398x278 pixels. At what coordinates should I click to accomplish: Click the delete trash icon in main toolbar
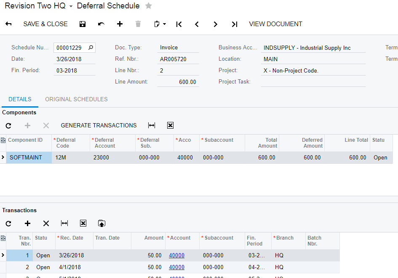[138, 24]
